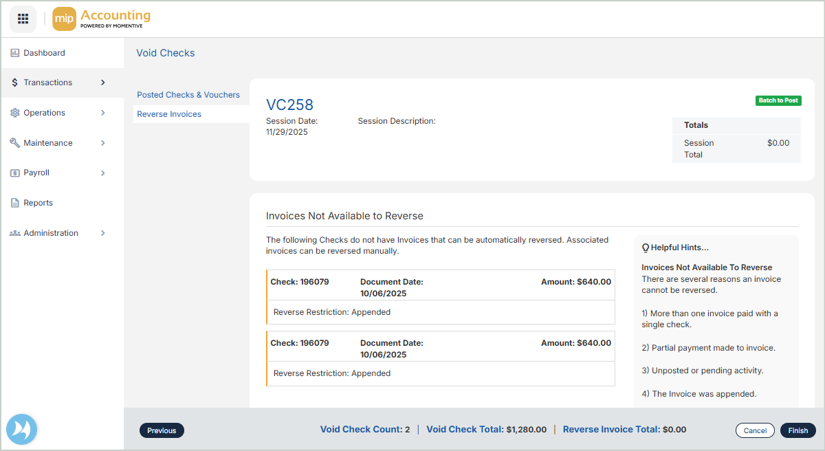The width and height of the screenshot is (825, 451).
Task: Expand the Operations submenu chevron
Action: 103,113
